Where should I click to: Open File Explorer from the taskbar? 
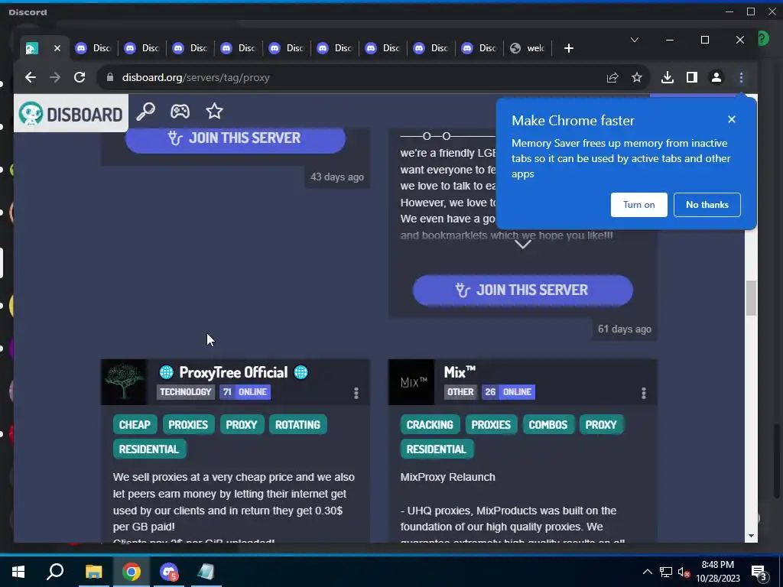[x=93, y=572]
